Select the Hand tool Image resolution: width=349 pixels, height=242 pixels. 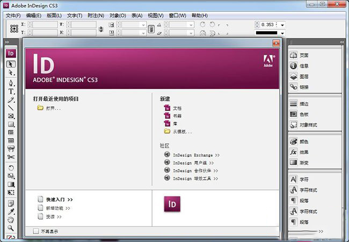pos(11,220)
